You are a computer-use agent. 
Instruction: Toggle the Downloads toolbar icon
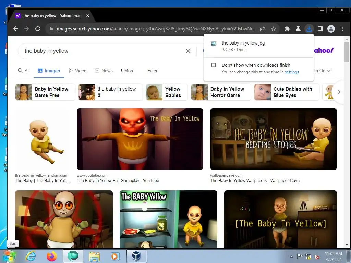(x=309, y=29)
